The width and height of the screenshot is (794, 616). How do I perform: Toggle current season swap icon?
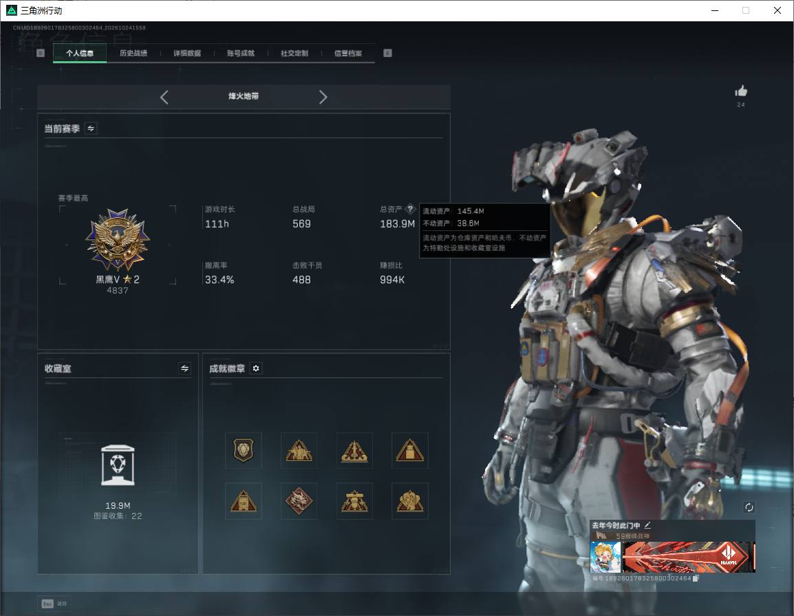pos(91,129)
